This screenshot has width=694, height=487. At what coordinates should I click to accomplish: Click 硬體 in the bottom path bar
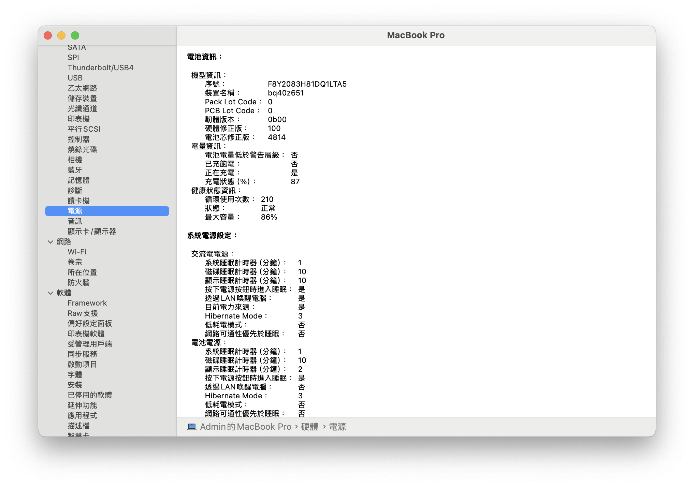click(309, 427)
